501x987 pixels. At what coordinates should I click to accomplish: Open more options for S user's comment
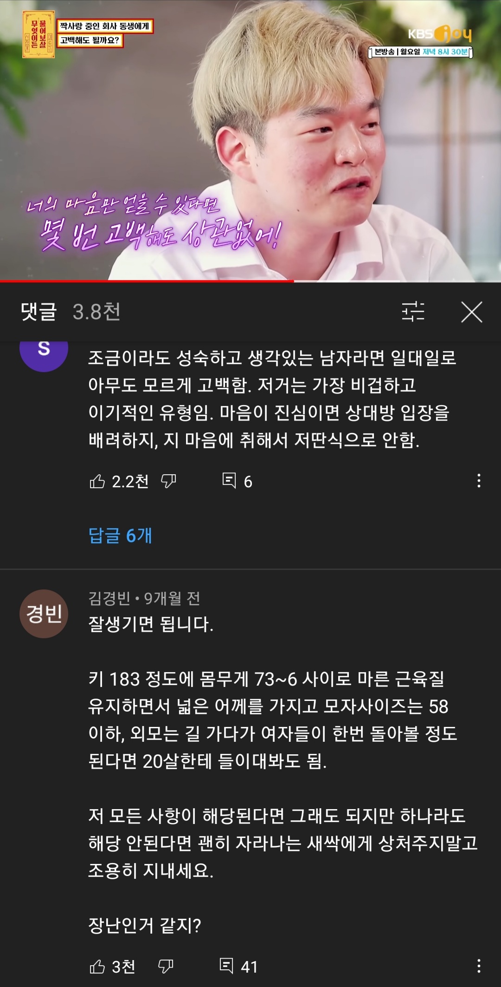(x=479, y=481)
